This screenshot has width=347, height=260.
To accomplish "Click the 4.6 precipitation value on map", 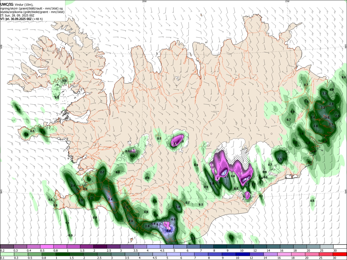I will click(174, 219).
